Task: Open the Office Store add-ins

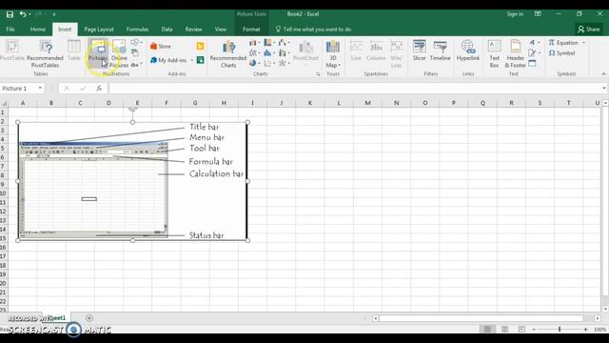Action: coord(161,47)
